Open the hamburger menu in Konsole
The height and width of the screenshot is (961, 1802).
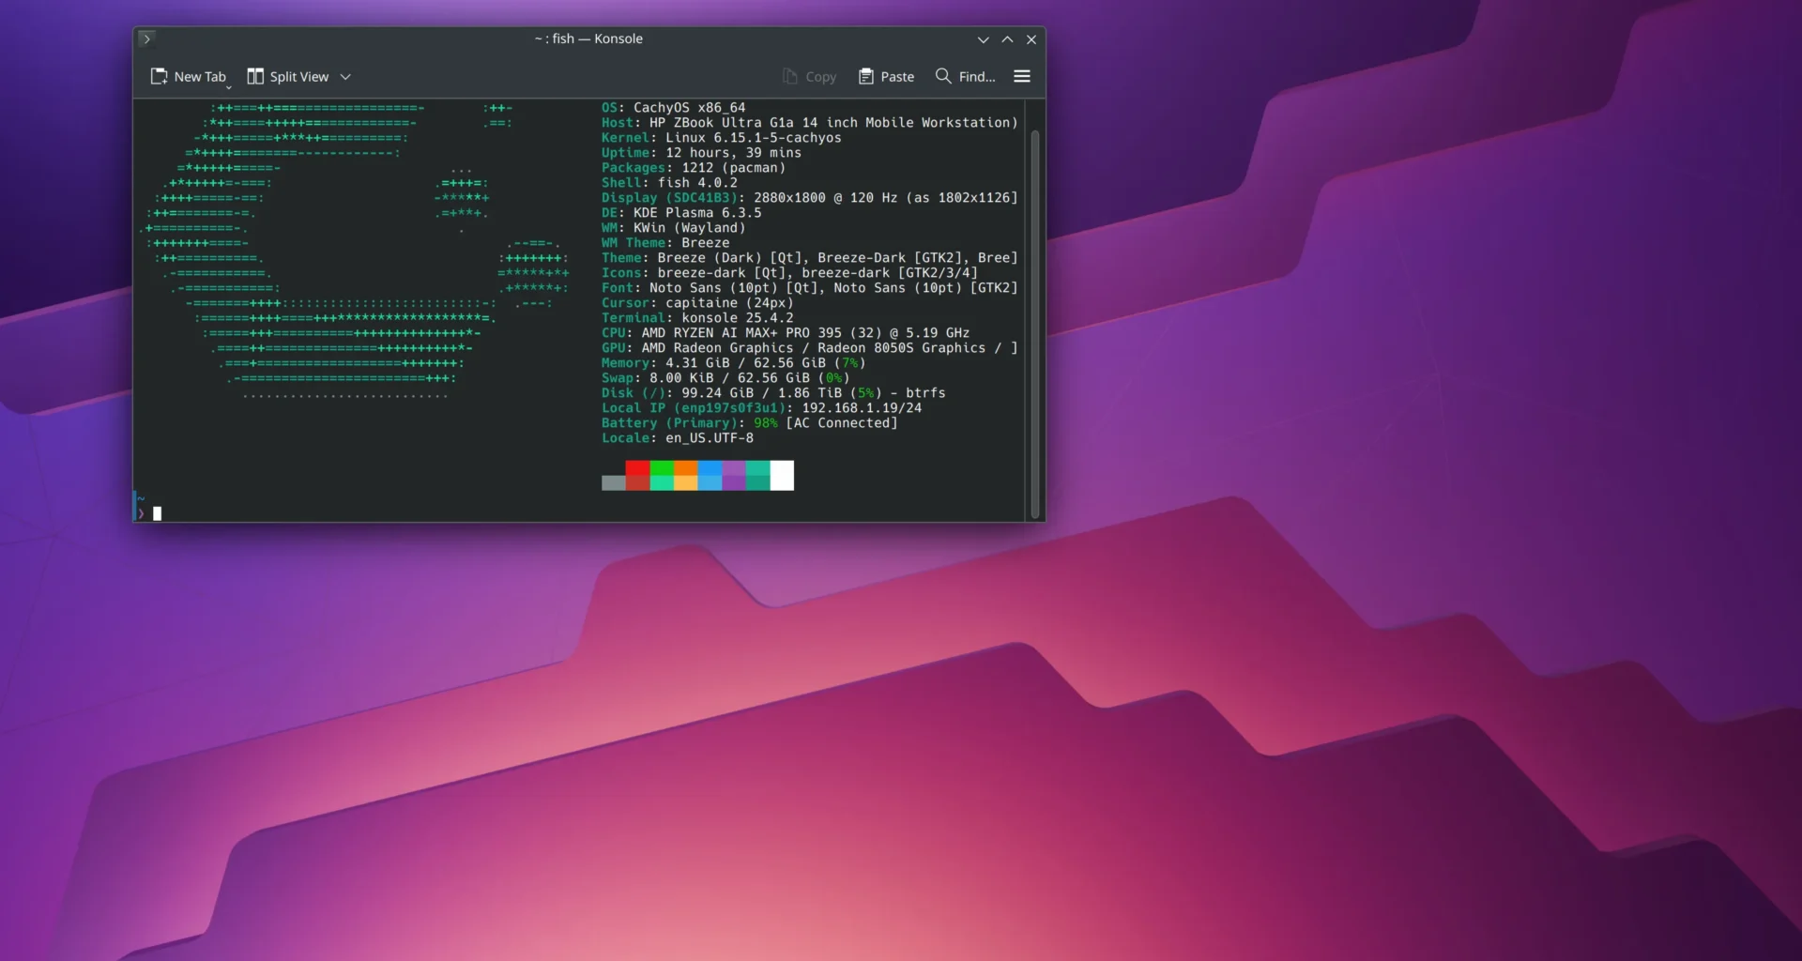(1022, 76)
